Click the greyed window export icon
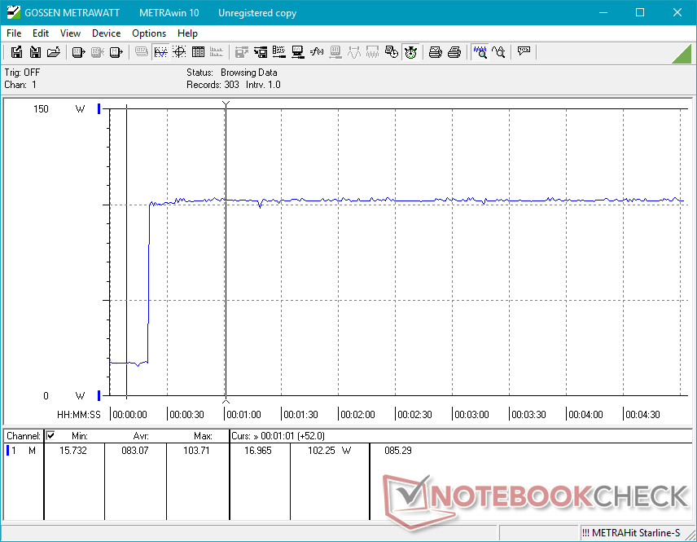The width and height of the screenshot is (697, 542). click(x=241, y=52)
